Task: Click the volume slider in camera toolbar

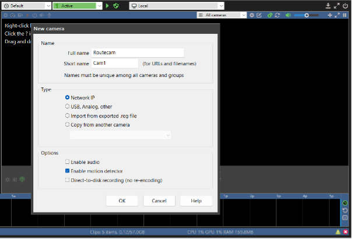Action: tap(307, 15)
